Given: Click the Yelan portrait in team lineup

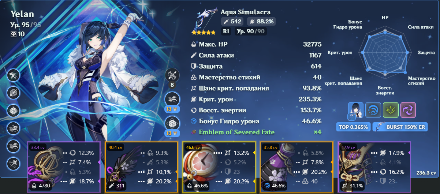Looking at the screenshot, I should [x=355, y=110].
